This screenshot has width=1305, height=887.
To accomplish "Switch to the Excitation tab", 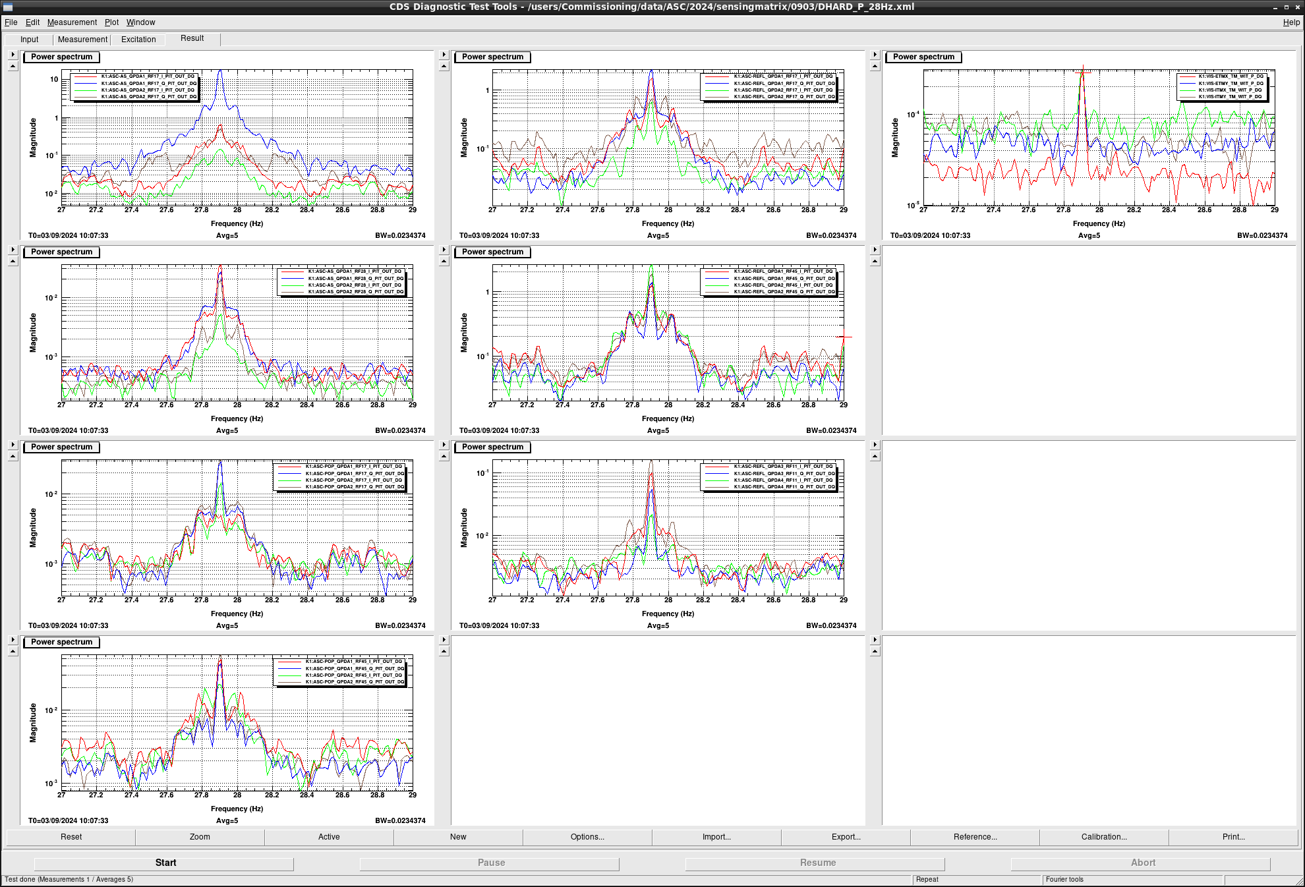I will [x=138, y=40].
